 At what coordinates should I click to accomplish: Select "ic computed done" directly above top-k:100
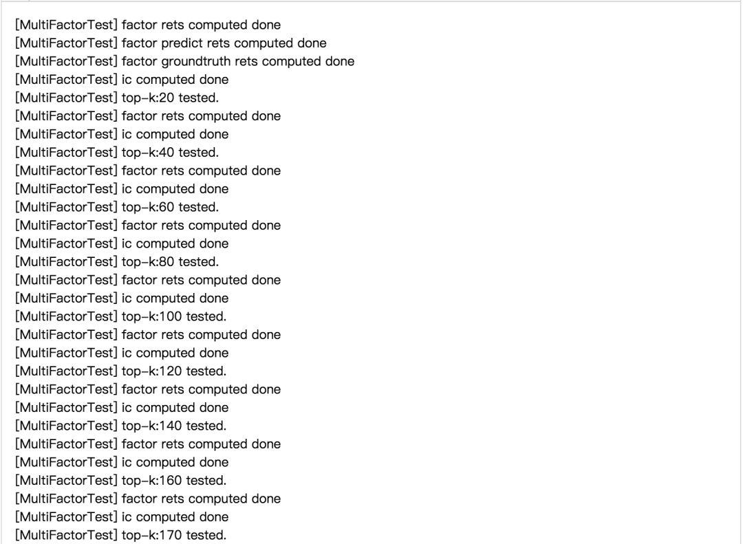(122, 298)
